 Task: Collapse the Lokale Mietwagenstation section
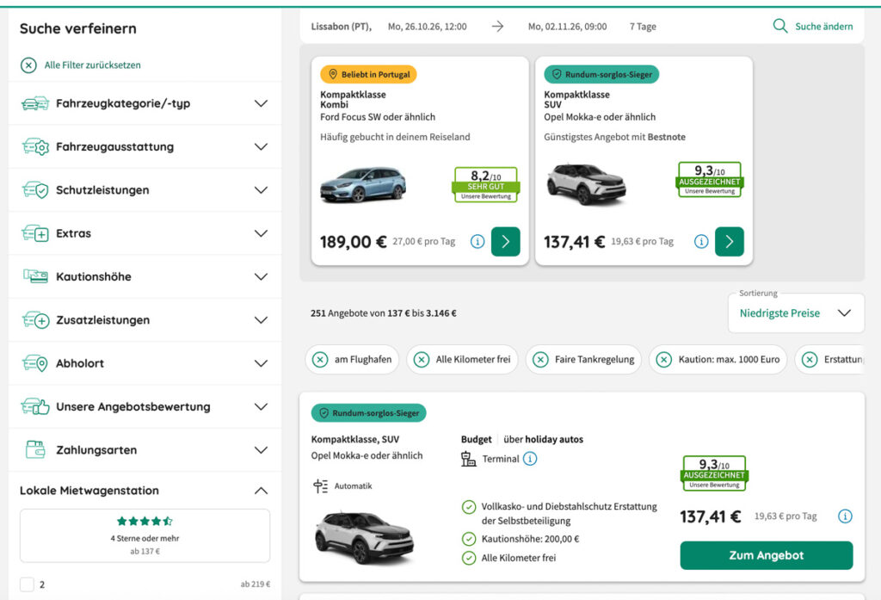[261, 491]
